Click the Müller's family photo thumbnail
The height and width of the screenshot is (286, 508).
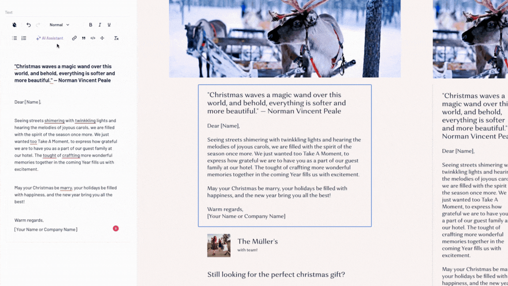coord(219,245)
